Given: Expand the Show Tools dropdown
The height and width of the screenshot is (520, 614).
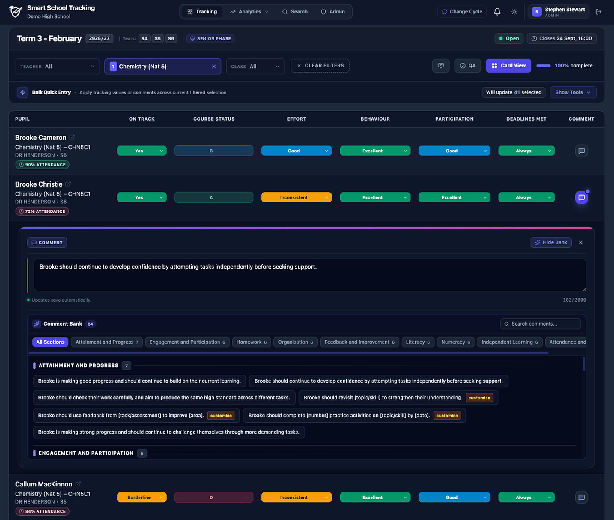Looking at the screenshot, I should click(x=573, y=92).
